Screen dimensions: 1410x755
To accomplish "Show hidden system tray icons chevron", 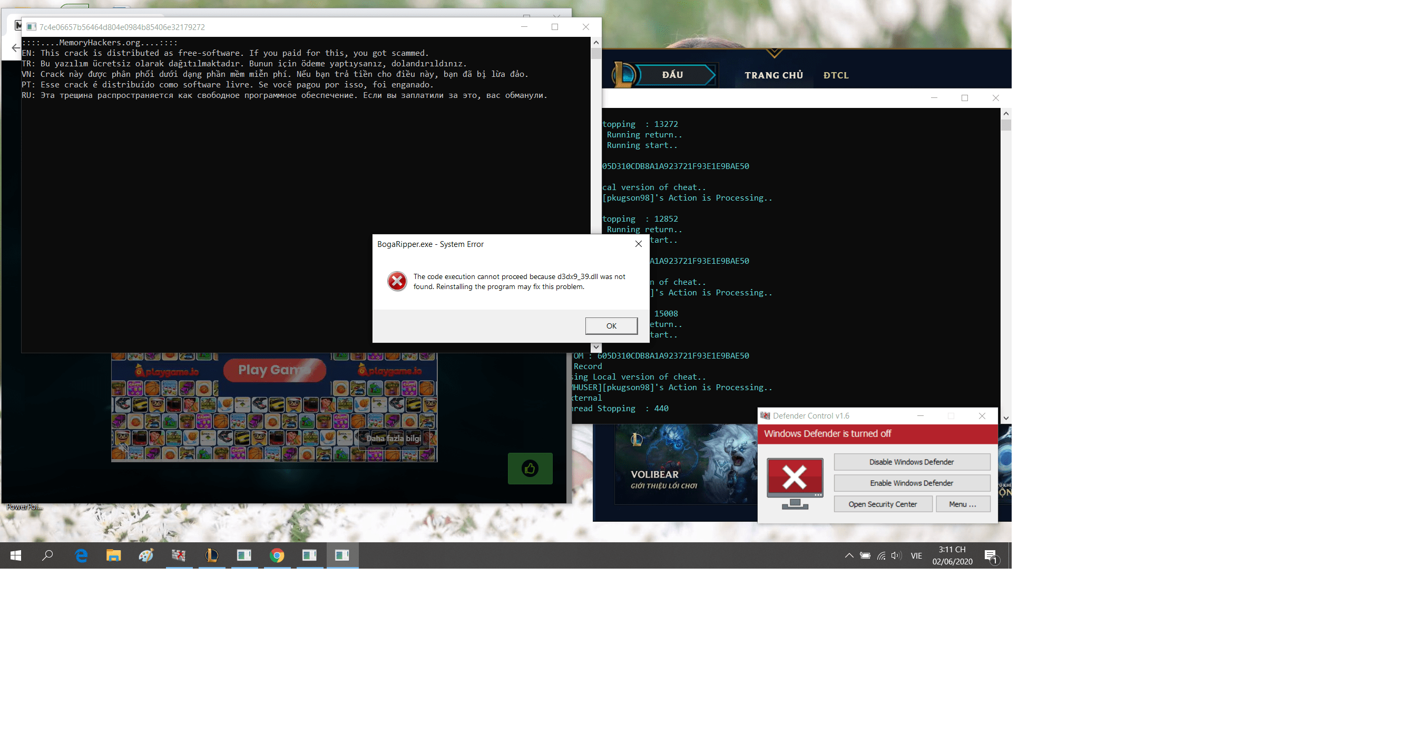I will [x=849, y=556].
